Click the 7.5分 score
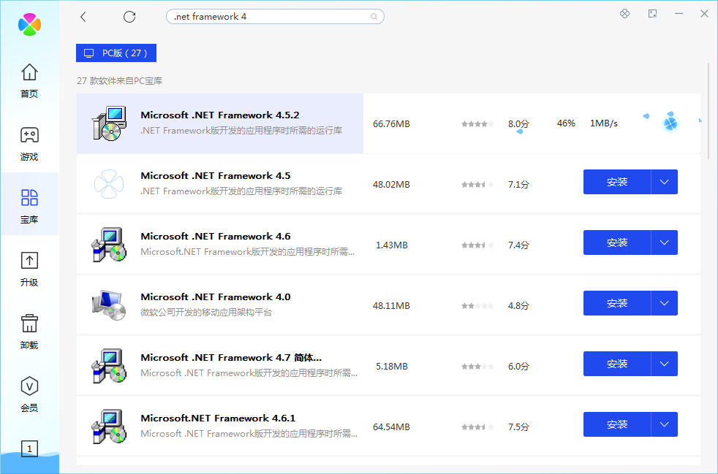The image size is (718, 474). [518, 427]
